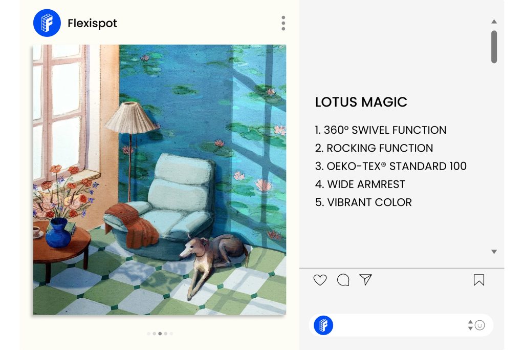This screenshot has width=524, height=350.
Task: Click the Flexispot profile logo in header
Action: click(47, 23)
